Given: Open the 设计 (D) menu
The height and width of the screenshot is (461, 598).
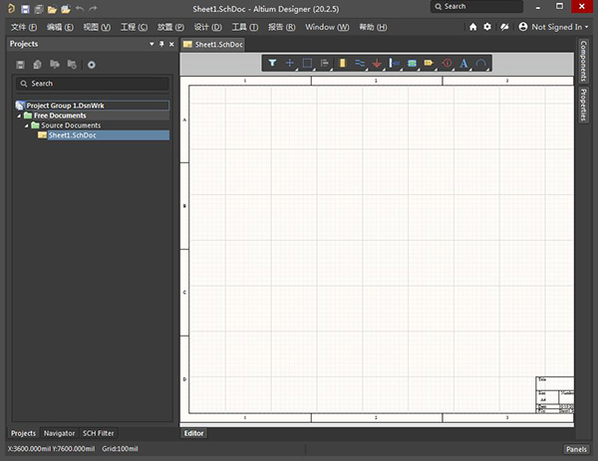Looking at the screenshot, I should pos(208,27).
